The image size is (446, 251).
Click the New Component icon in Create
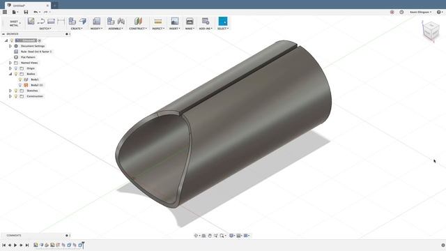tap(72, 21)
